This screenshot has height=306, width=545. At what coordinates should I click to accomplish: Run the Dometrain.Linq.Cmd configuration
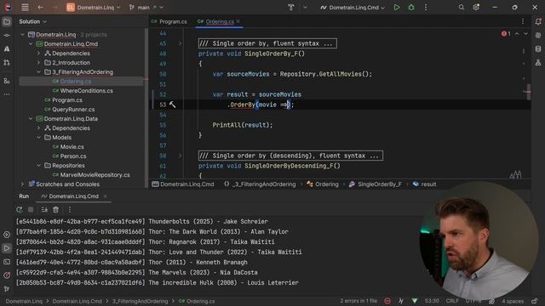(397, 8)
